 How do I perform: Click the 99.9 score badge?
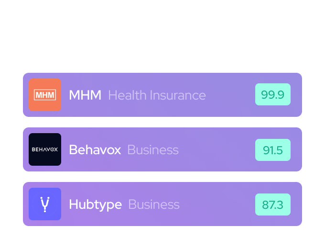272,95
